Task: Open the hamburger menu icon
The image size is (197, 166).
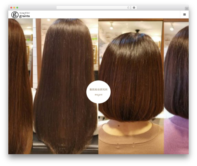Action: [184, 15]
